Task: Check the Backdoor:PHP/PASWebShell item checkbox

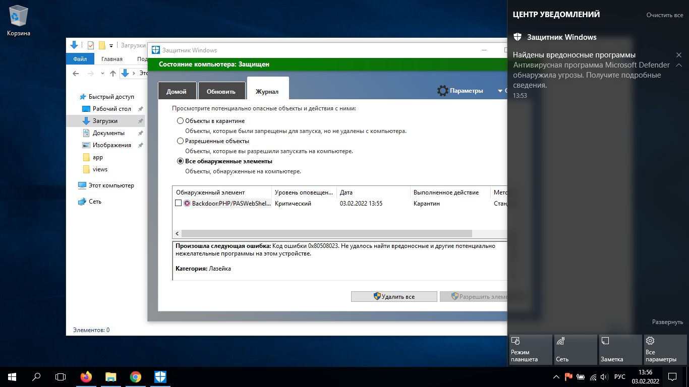Action: (178, 203)
